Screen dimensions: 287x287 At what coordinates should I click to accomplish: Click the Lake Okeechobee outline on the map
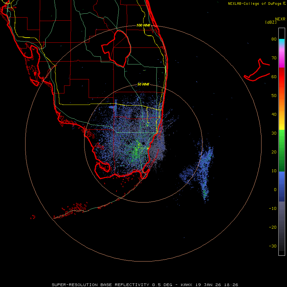pyautogui.click(x=116, y=48)
